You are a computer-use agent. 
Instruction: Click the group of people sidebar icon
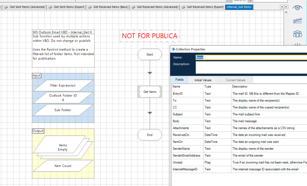click(297, 34)
